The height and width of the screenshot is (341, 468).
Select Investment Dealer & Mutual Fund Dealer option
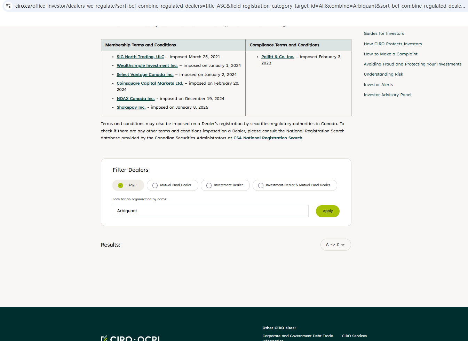(295, 185)
